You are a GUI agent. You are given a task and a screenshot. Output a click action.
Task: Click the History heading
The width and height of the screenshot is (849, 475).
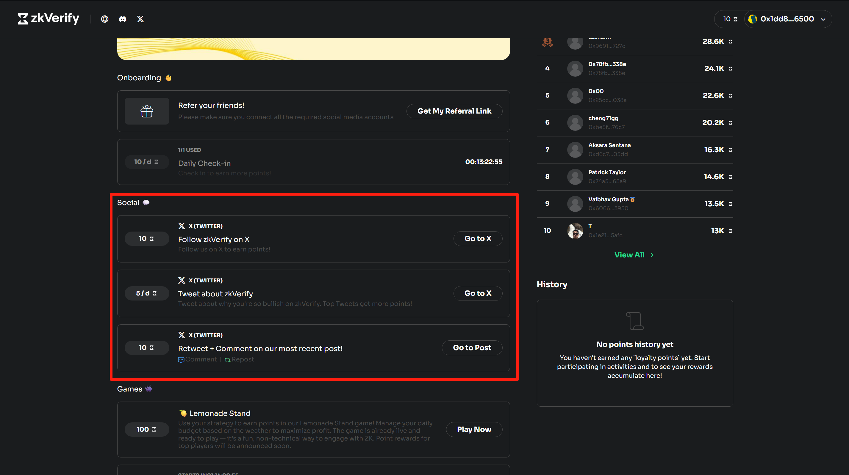tap(552, 284)
